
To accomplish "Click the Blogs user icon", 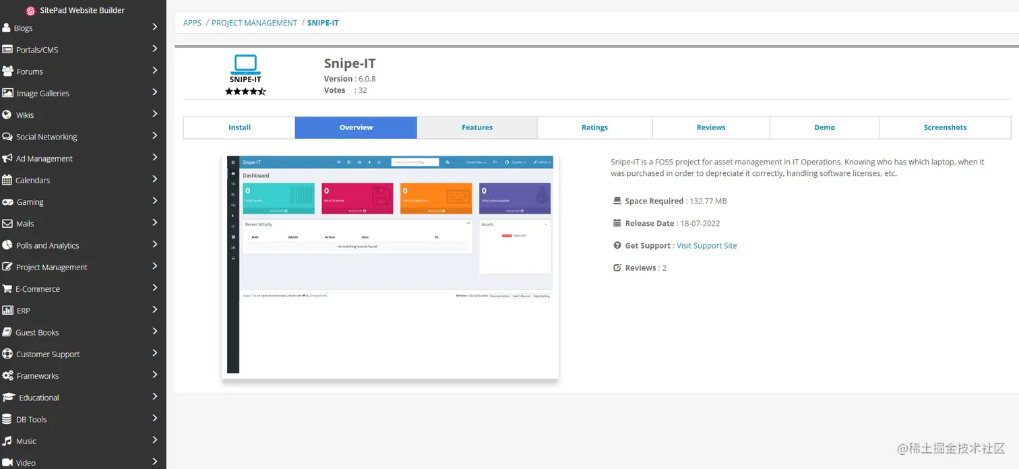I will (7, 28).
